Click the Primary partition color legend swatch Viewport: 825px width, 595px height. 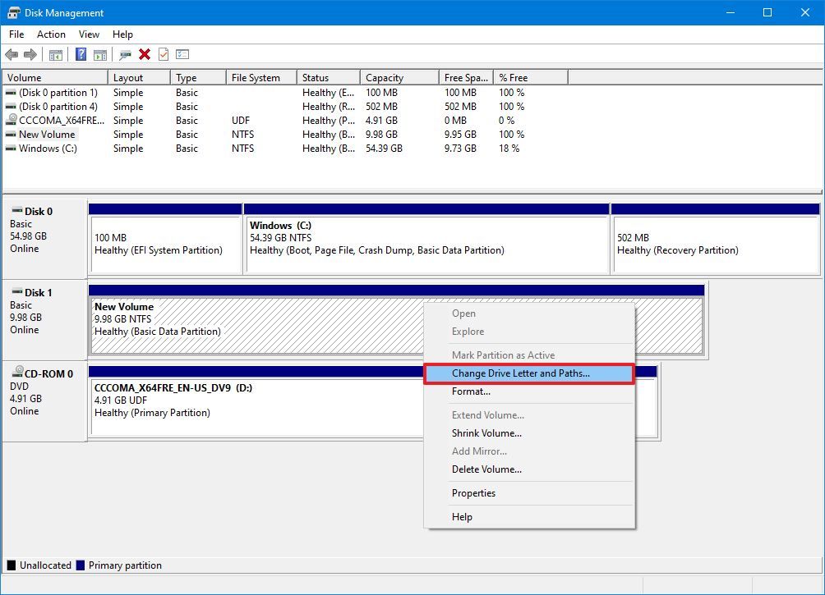pyautogui.click(x=80, y=565)
